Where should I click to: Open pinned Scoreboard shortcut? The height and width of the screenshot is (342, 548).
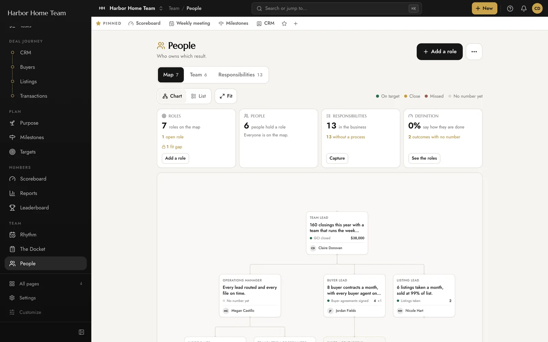tap(144, 23)
